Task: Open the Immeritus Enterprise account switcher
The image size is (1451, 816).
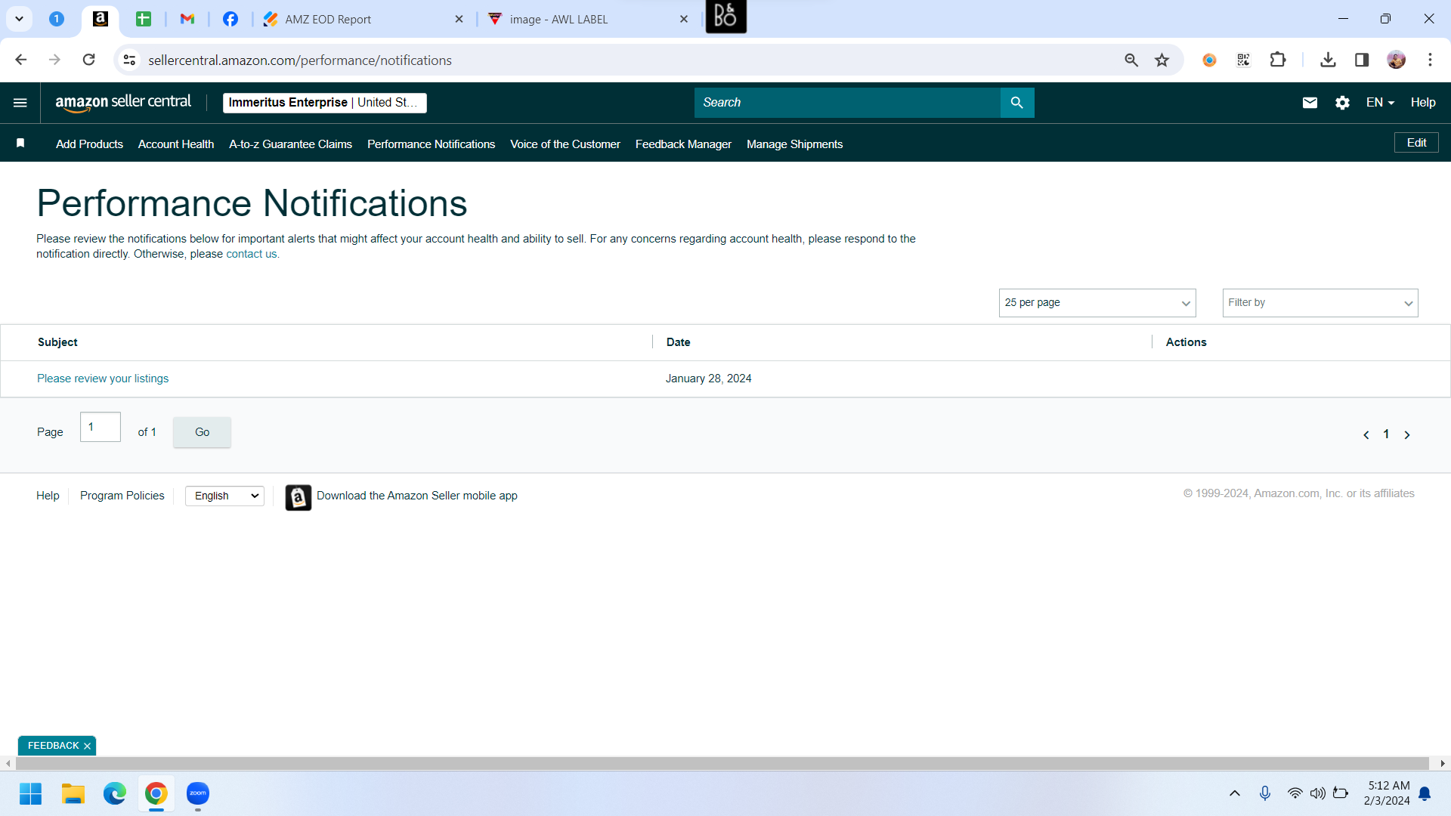Action: 325,103
